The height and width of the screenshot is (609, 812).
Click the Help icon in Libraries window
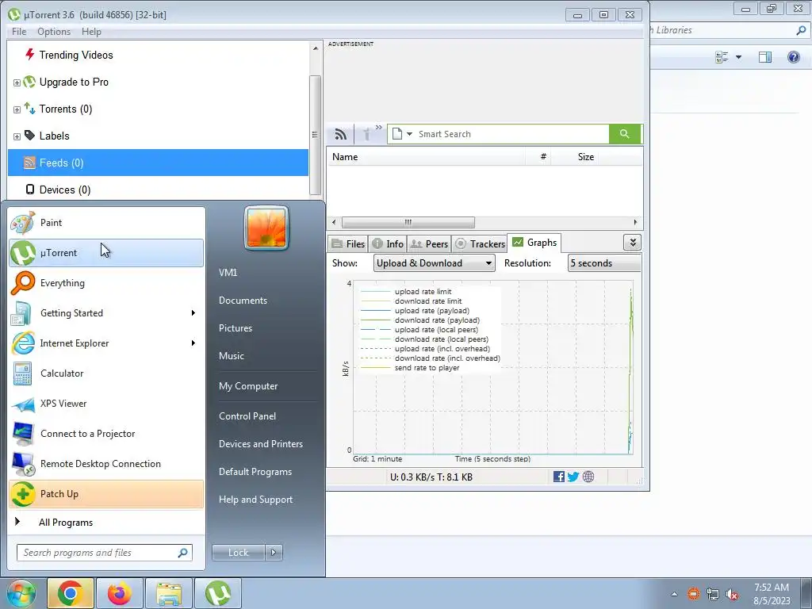coord(793,57)
